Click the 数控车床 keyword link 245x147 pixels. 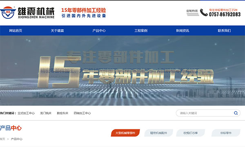click(x=62, y=113)
